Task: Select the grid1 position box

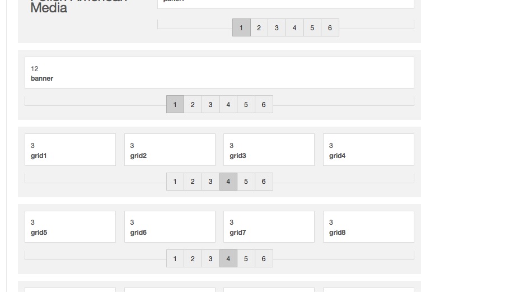Action: pos(70,150)
